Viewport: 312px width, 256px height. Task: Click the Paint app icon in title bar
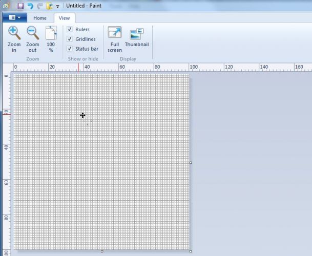click(x=6, y=6)
